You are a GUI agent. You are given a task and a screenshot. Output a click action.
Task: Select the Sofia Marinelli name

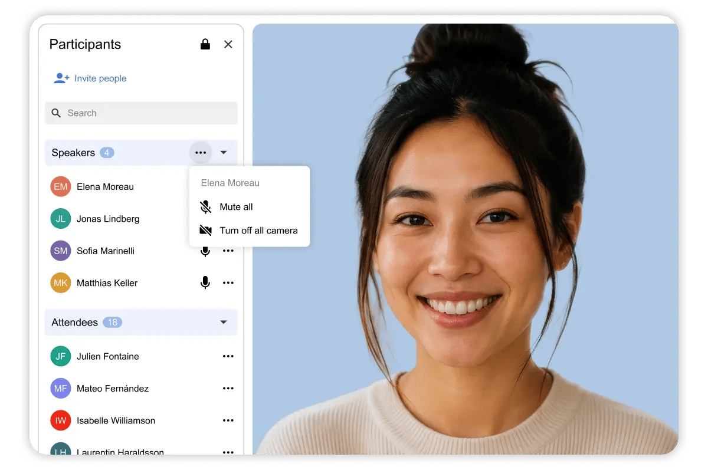tap(106, 251)
